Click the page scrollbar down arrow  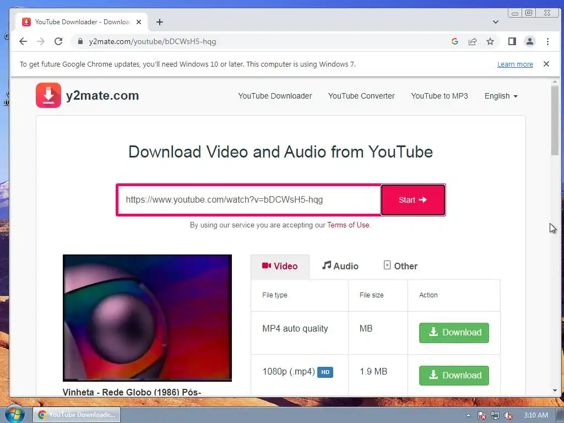555,391
